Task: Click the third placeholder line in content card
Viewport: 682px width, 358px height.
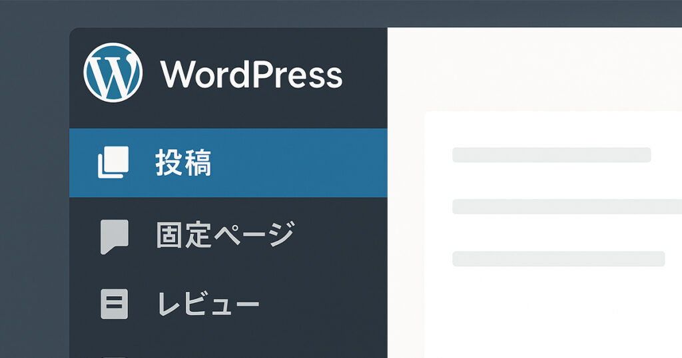Action: 558,259
